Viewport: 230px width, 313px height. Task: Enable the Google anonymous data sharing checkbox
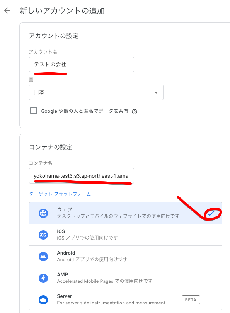point(34,111)
